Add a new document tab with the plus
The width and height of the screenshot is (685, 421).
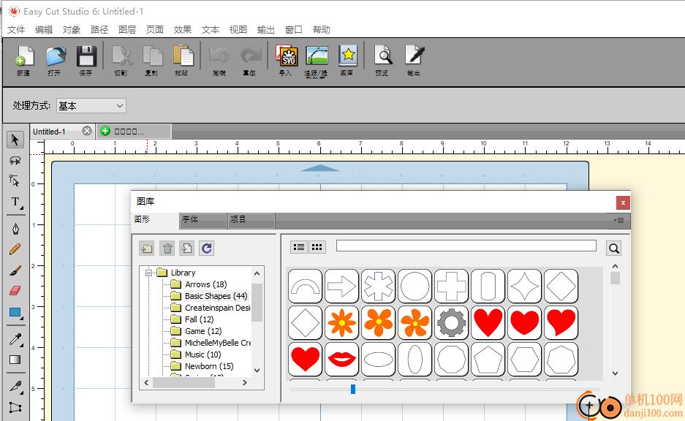(x=105, y=131)
